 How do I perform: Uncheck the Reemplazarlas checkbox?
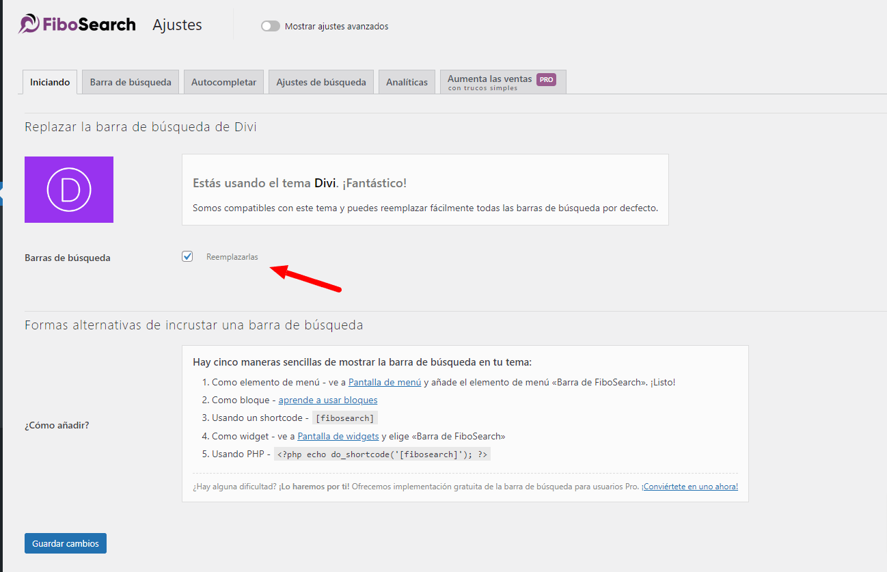coord(187,256)
